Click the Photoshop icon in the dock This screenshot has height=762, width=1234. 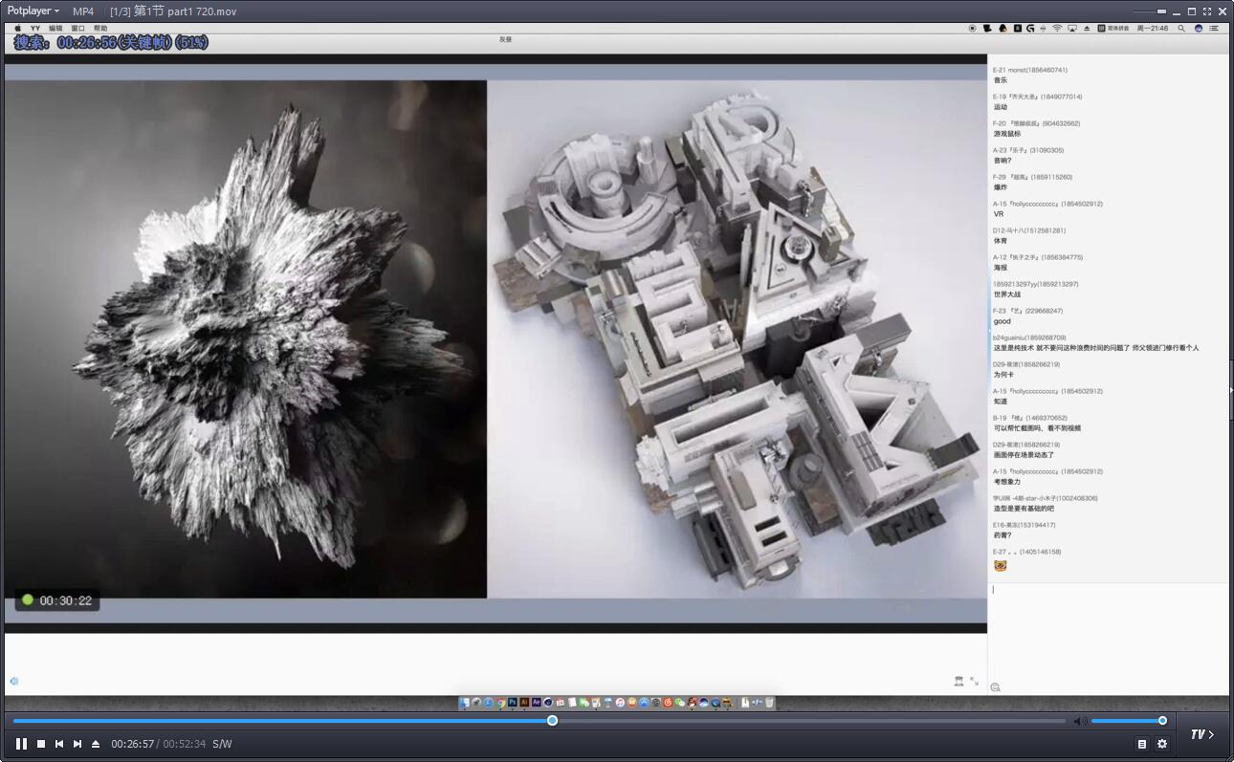(513, 703)
